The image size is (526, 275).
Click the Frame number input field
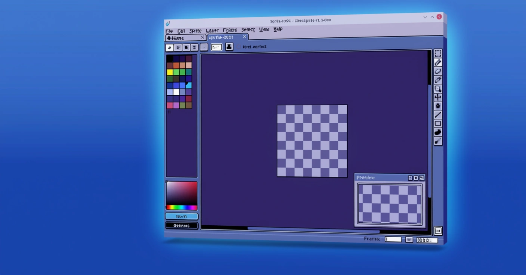pos(393,239)
